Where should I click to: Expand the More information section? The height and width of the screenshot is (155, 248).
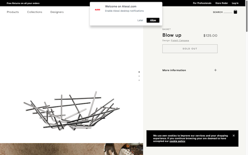click(x=174, y=70)
